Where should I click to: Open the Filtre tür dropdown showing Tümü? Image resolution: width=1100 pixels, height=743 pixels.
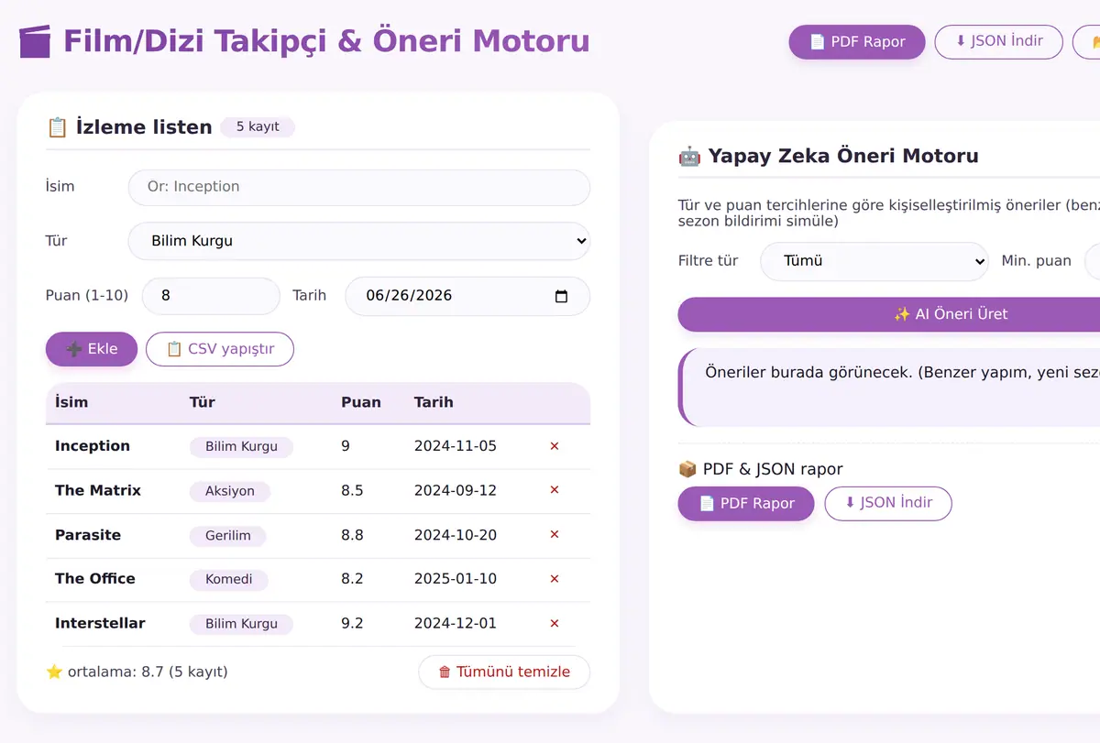874,261
